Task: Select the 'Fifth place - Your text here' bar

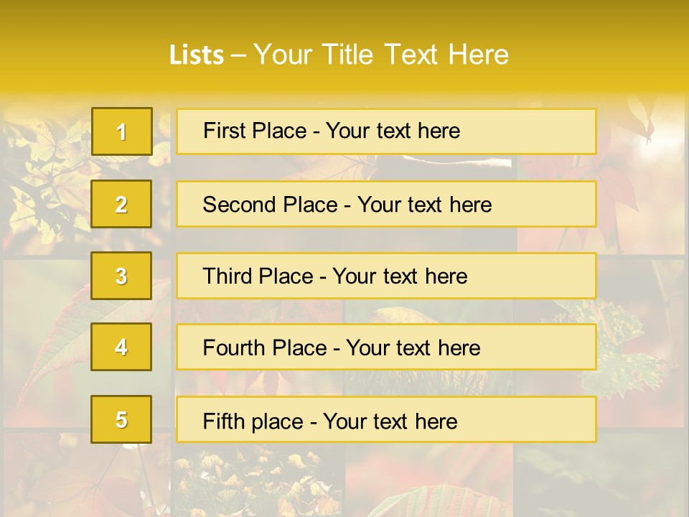Action: pos(386,419)
